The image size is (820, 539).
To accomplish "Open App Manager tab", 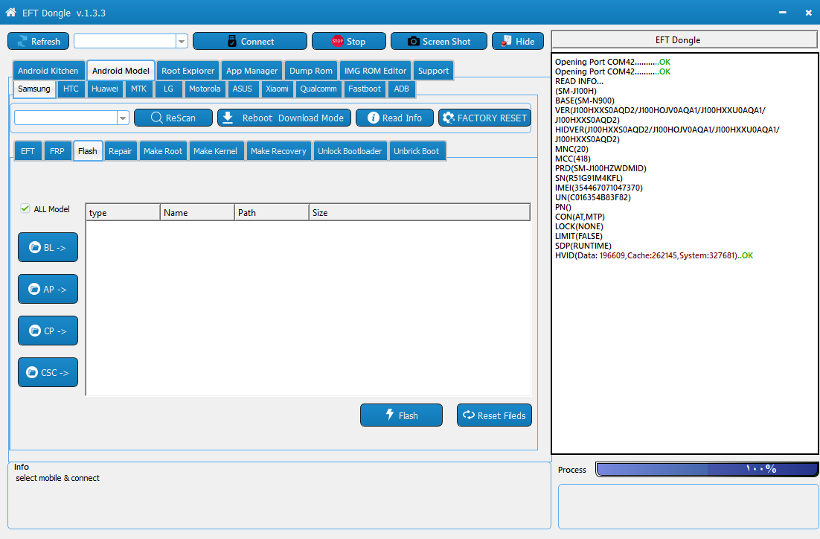I will (252, 71).
